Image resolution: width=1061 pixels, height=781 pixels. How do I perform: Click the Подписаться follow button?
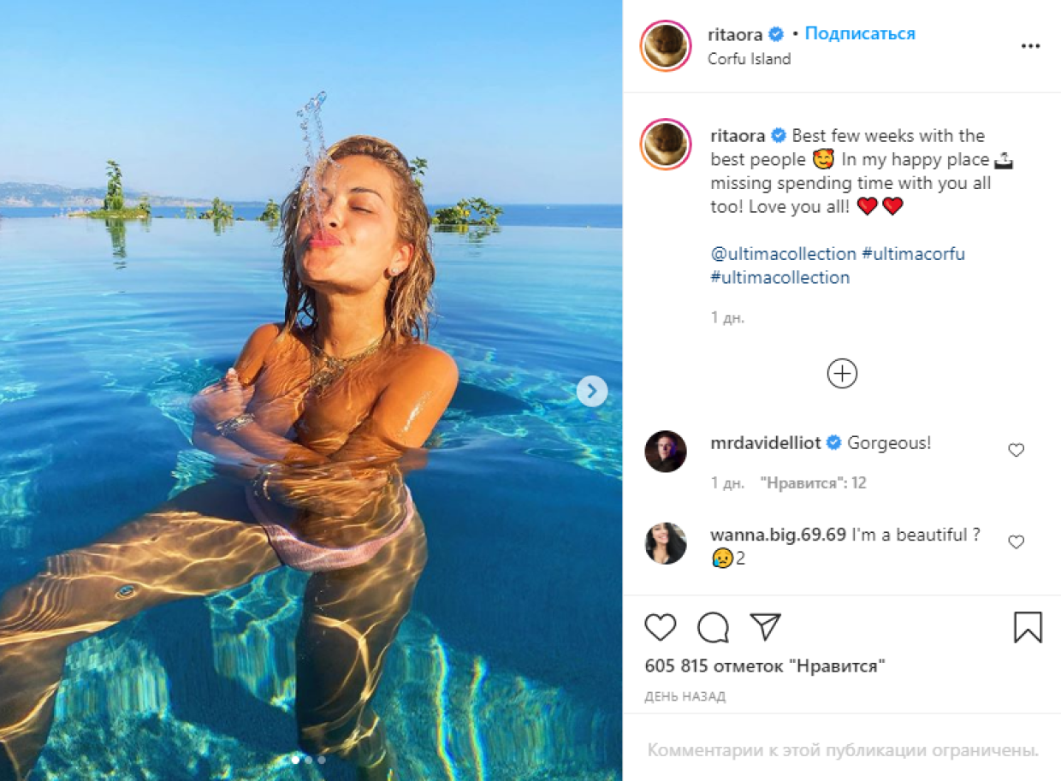(x=860, y=34)
